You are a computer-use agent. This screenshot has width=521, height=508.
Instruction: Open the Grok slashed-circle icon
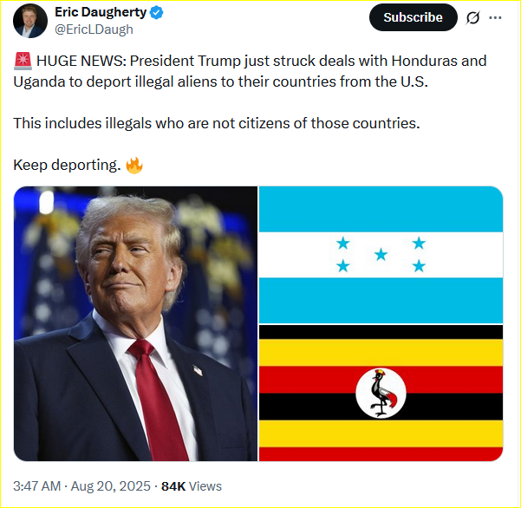pyautogui.click(x=472, y=17)
